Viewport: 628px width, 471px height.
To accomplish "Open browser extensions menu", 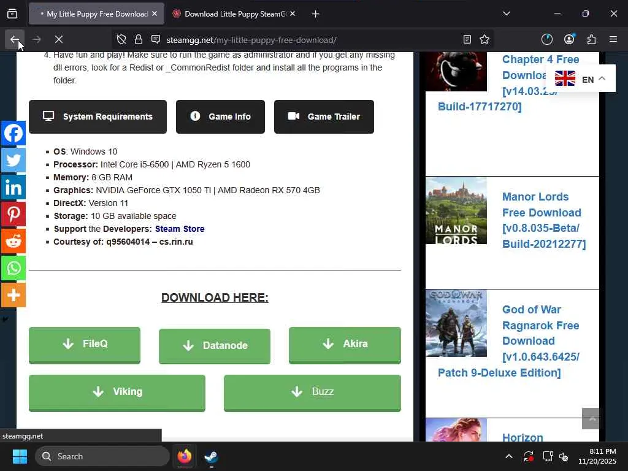I will (x=591, y=39).
